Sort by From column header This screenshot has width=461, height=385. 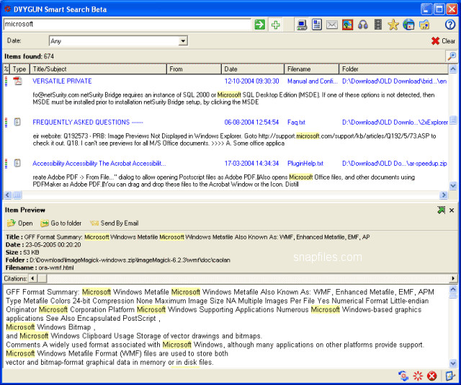pos(194,69)
